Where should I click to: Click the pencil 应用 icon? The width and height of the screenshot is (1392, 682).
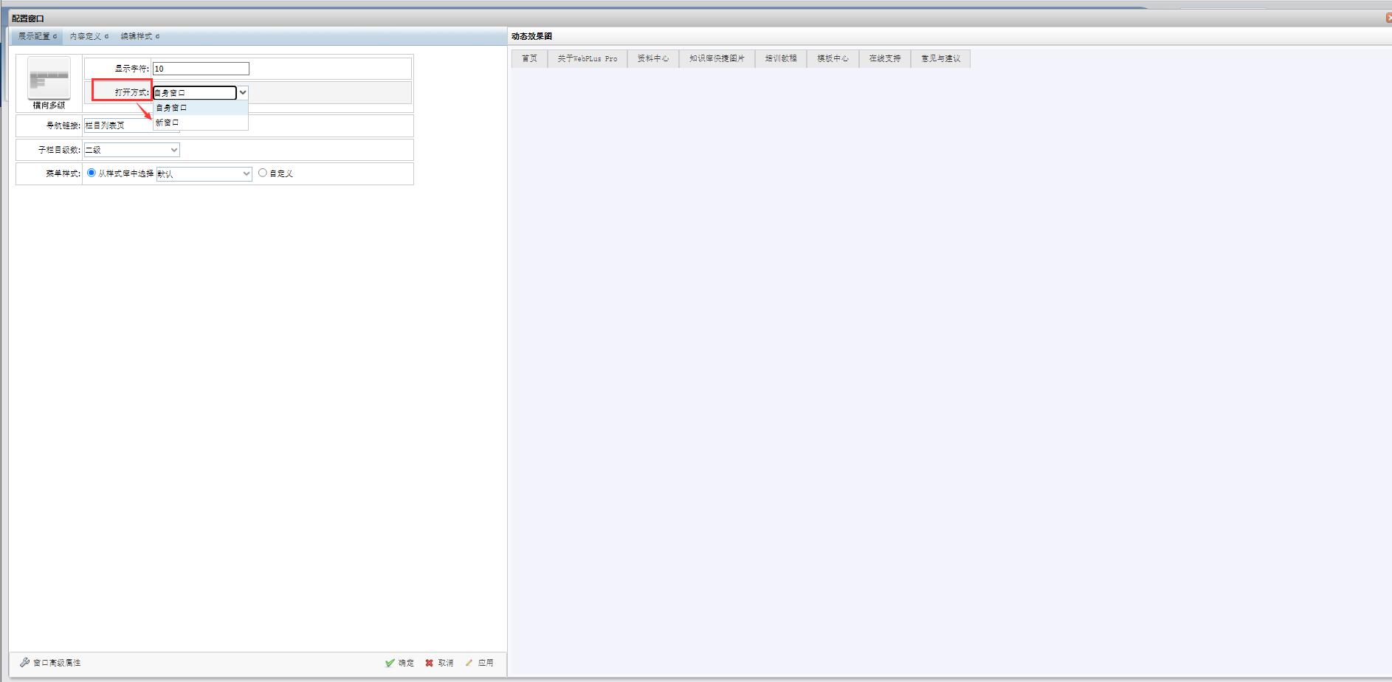pyautogui.click(x=469, y=663)
